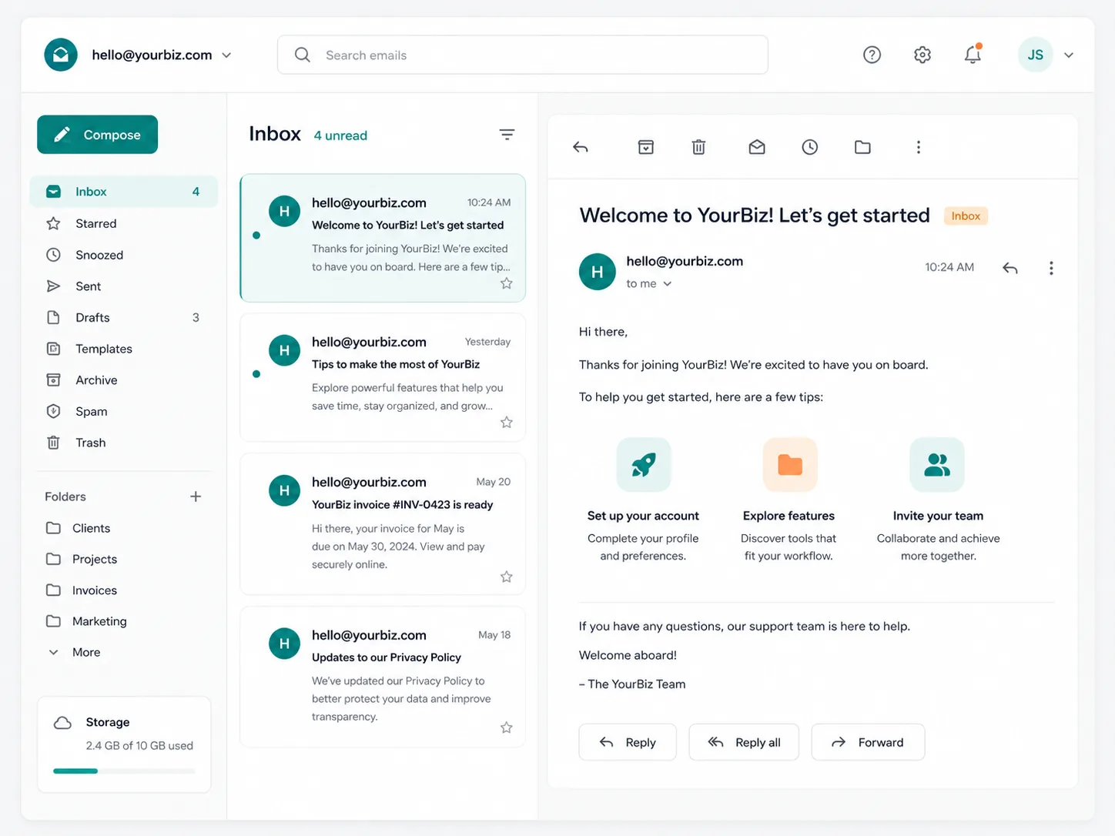
Task: Click sender address hello@yourbiz.com in message header
Action: point(685,261)
